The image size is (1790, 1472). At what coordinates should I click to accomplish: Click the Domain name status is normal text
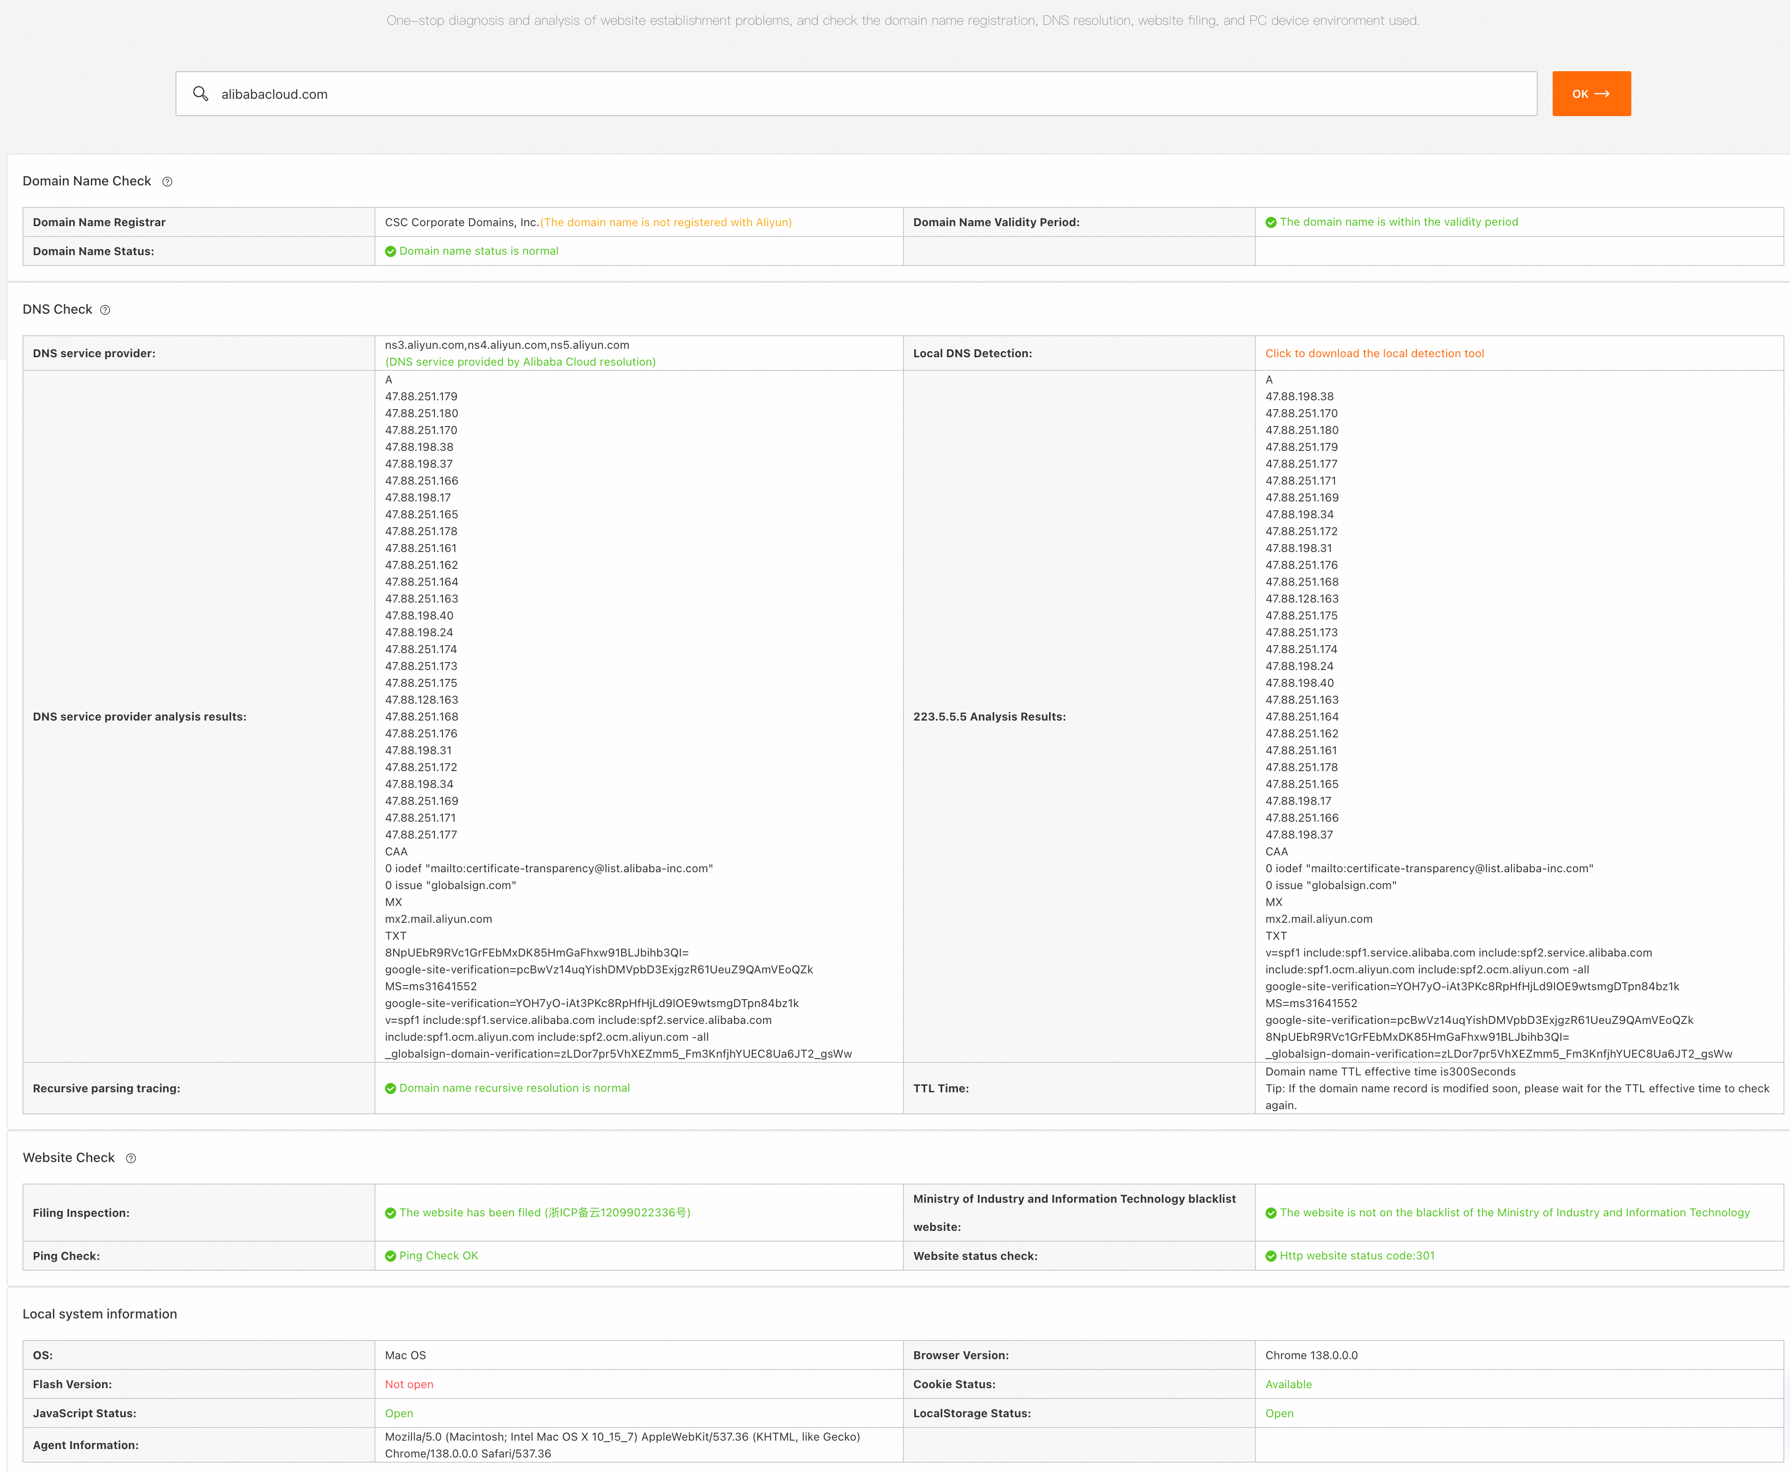(x=479, y=251)
